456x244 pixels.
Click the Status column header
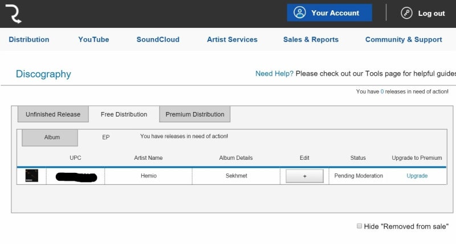click(358, 158)
